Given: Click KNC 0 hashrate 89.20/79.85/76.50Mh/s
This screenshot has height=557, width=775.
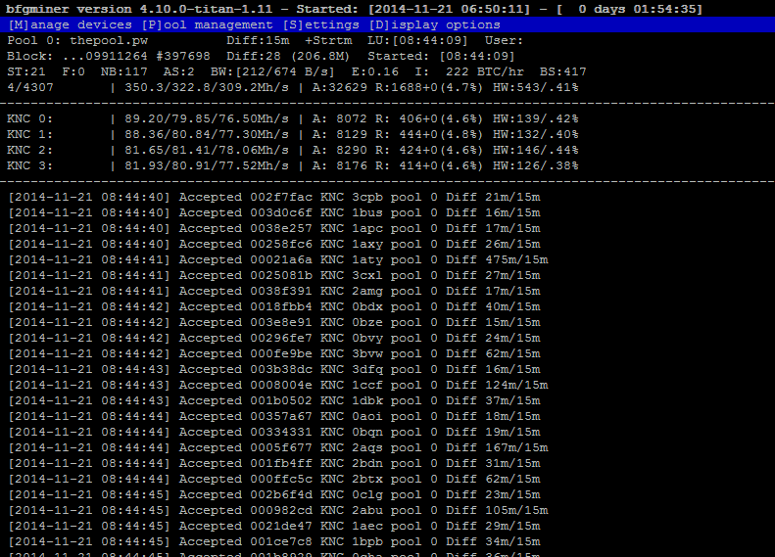Looking at the screenshot, I should (207, 119).
